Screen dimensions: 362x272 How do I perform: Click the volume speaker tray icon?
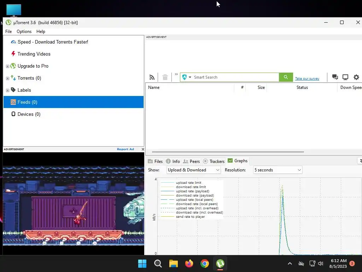(321, 263)
